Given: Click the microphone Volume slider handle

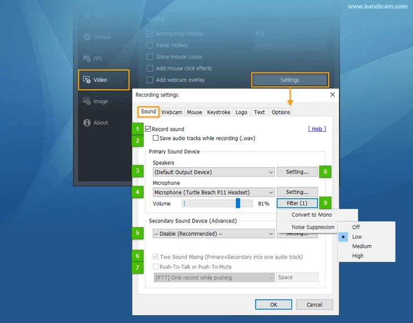Looking at the screenshot, I should [238, 203].
